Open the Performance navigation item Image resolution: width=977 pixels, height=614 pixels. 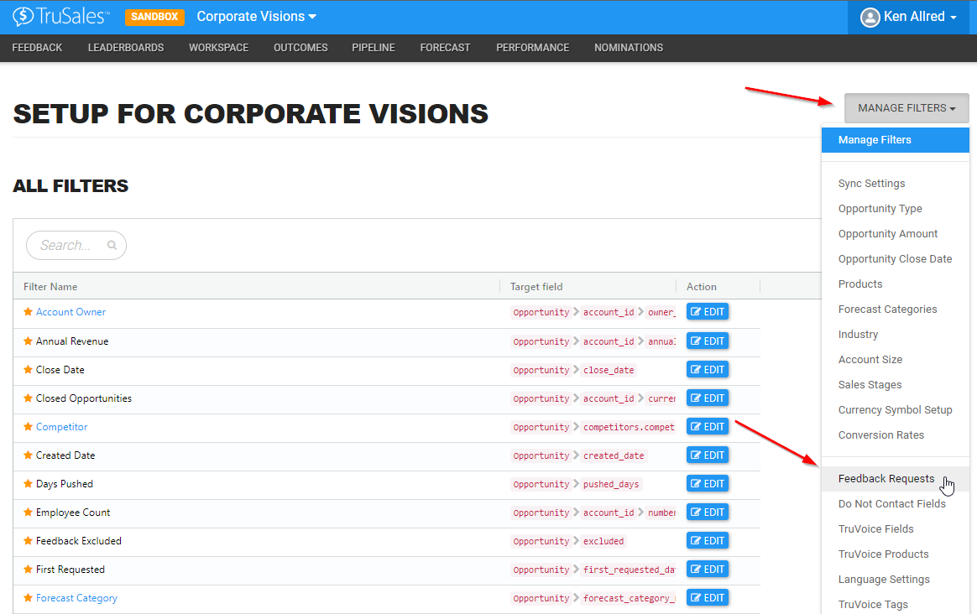[533, 48]
